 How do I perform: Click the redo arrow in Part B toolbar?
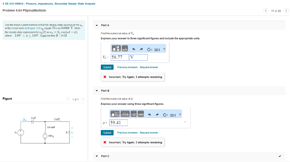click(x=157, y=115)
